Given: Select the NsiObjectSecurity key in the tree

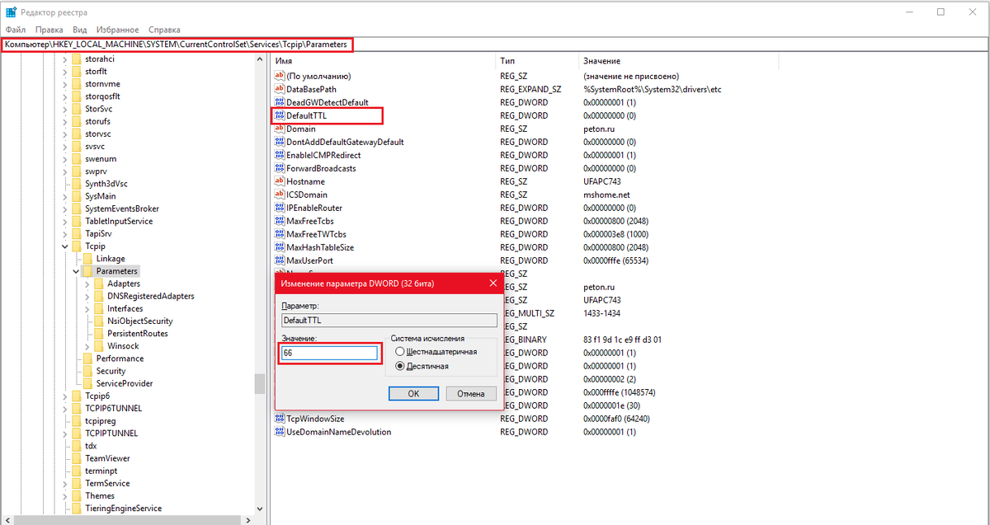Looking at the screenshot, I should [x=140, y=321].
